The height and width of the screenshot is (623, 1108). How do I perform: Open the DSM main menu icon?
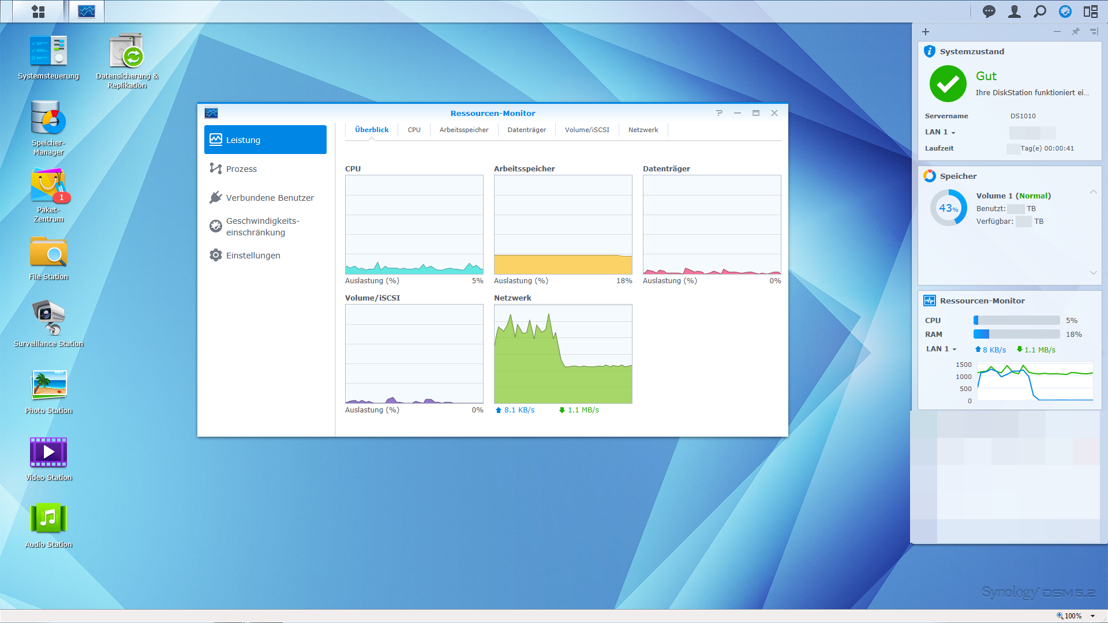pyautogui.click(x=38, y=12)
